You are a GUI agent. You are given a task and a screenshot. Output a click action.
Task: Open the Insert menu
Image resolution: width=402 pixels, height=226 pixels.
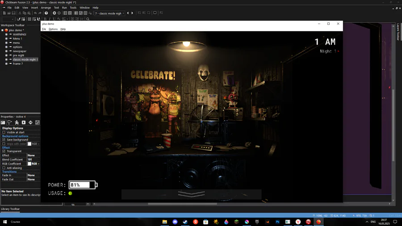point(34,8)
